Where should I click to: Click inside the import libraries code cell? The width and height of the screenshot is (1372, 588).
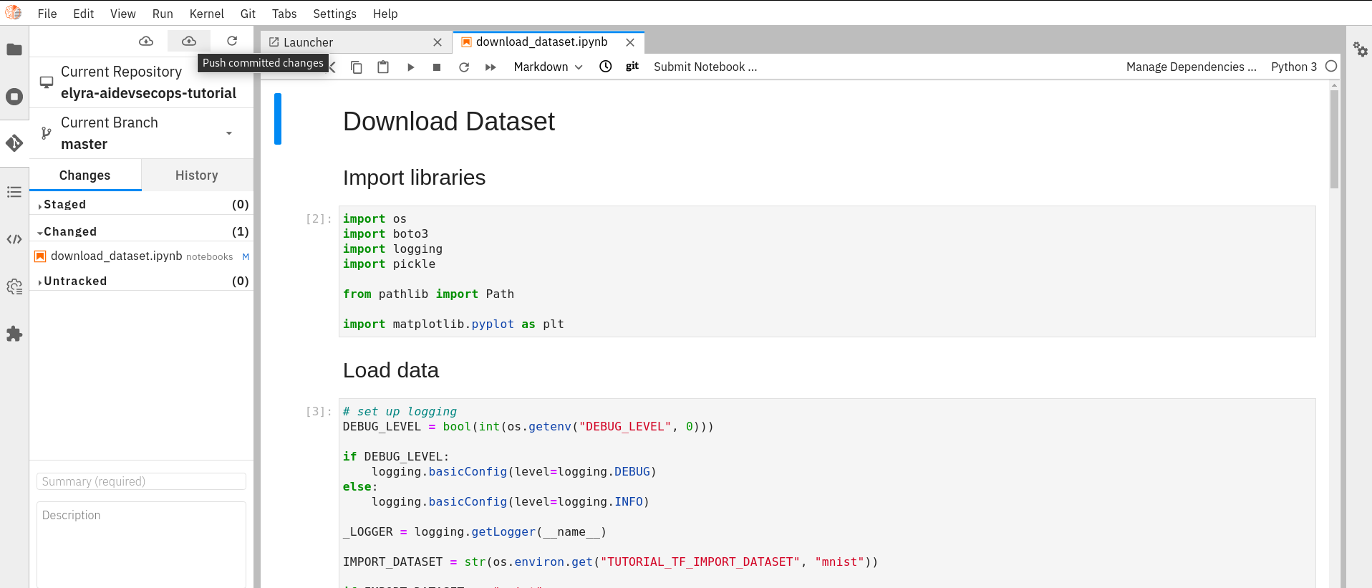tap(827, 271)
